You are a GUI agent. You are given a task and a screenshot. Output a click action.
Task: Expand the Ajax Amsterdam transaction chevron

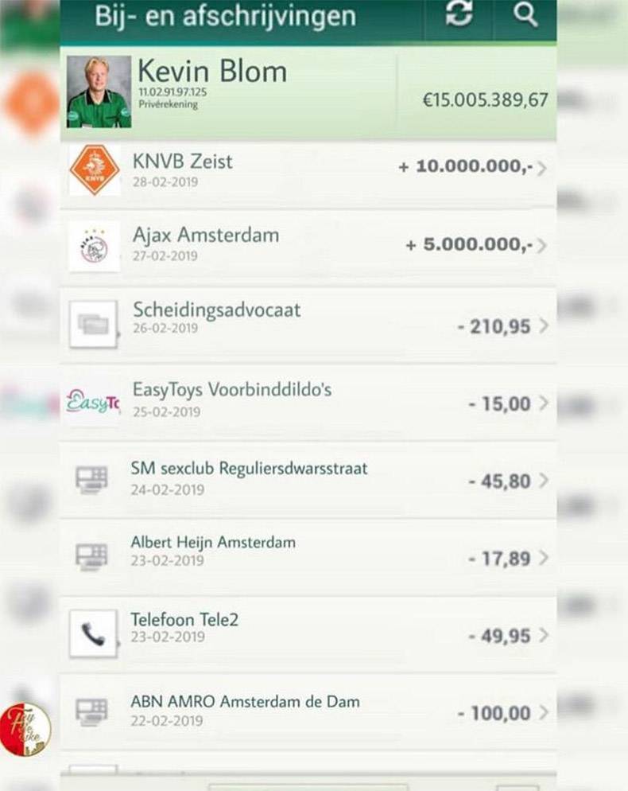542,246
